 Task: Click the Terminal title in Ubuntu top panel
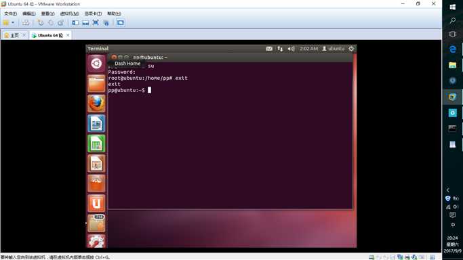(x=98, y=49)
